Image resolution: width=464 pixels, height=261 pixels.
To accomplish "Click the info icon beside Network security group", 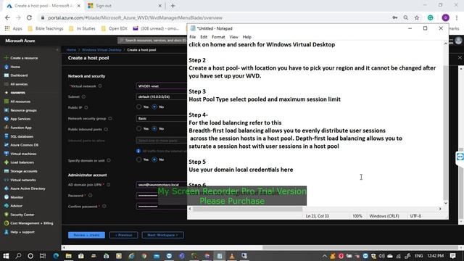I will pos(110,118).
